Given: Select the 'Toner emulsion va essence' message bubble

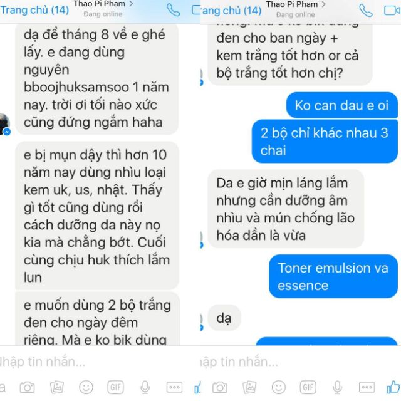Looking at the screenshot, I should [333, 276].
